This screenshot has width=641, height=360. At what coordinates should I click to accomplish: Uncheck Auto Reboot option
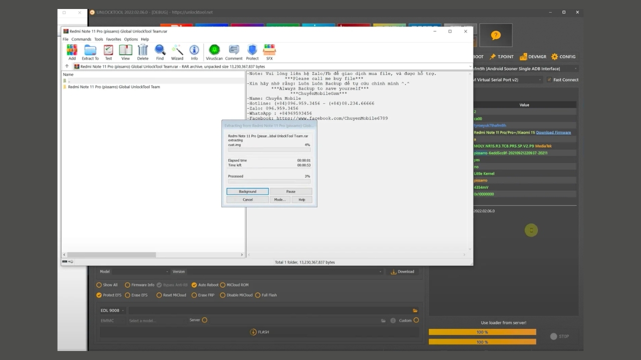194,285
